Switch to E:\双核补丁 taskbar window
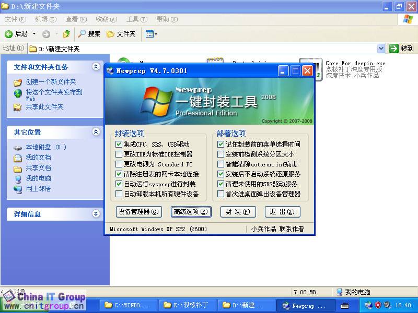This screenshot has height=313, width=418. point(188,305)
